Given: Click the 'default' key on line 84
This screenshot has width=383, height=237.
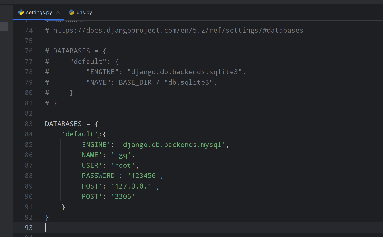Looking at the screenshot, I should 80,134.
